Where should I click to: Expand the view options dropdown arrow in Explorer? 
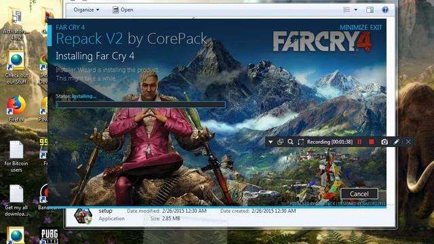pos(355,9)
